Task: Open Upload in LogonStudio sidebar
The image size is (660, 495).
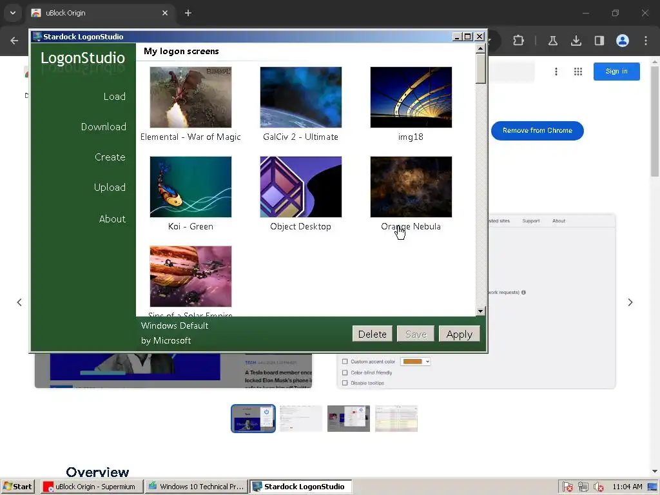Action: pyautogui.click(x=110, y=188)
